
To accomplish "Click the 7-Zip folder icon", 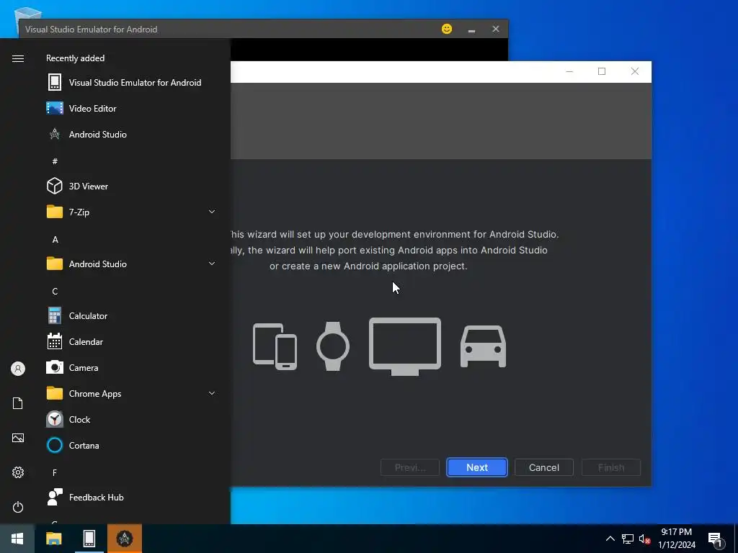I will (x=55, y=212).
